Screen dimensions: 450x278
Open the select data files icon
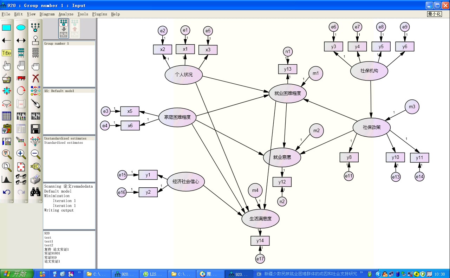(7, 116)
